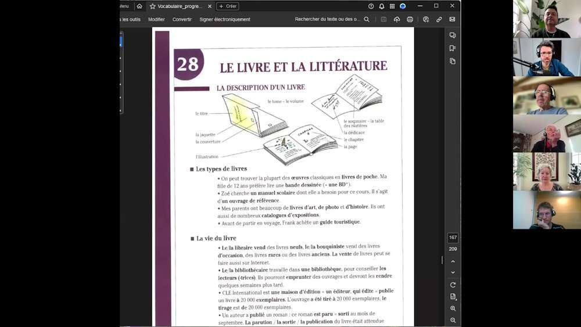The width and height of the screenshot is (581, 327).
Task: Click the magnifying glass search icon
Action: [x=367, y=19]
